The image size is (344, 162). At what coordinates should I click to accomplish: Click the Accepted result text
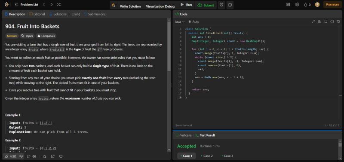coord(187,146)
